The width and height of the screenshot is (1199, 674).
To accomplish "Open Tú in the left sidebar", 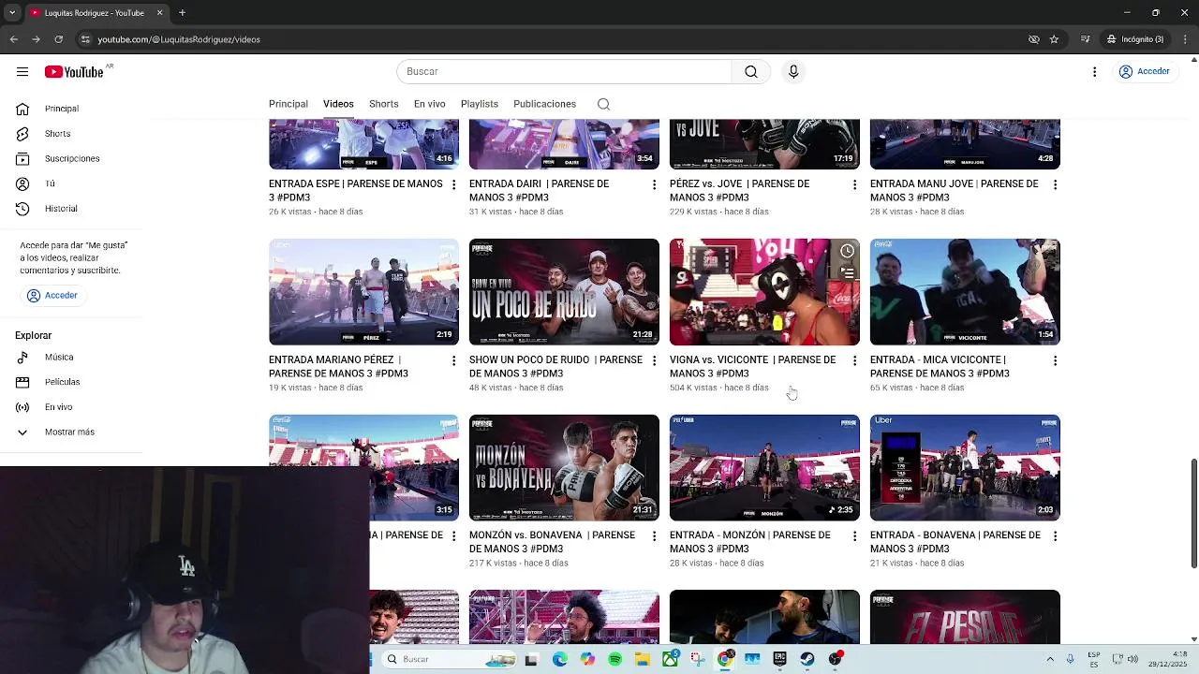I will click(x=50, y=183).
